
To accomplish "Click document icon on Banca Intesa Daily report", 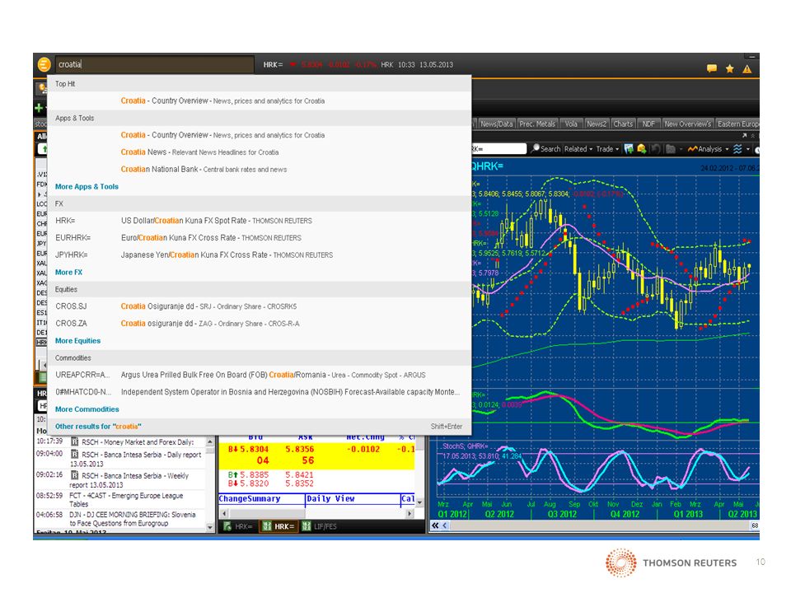I will 75,455.
